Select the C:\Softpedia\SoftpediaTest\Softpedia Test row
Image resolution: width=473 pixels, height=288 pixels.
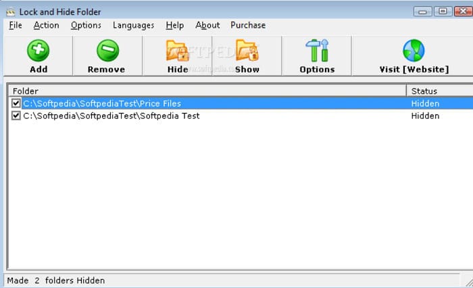pyautogui.click(x=241, y=116)
